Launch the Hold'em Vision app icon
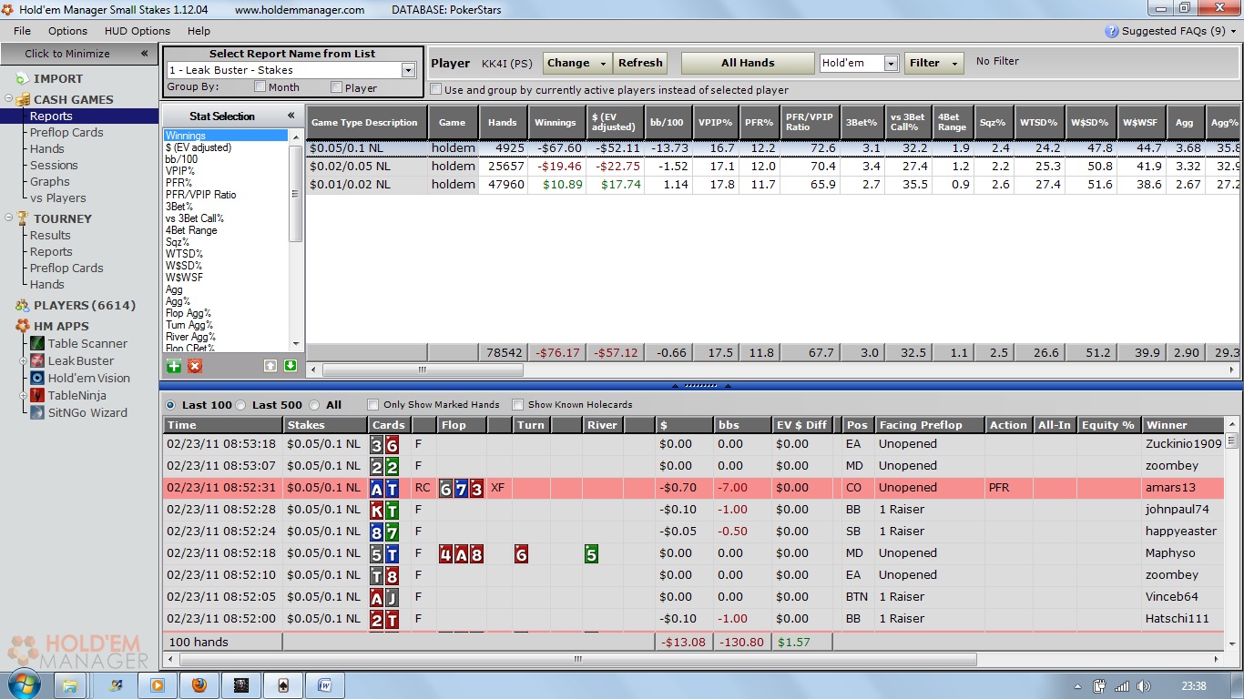1244x699 pixels. coord(37,378)
